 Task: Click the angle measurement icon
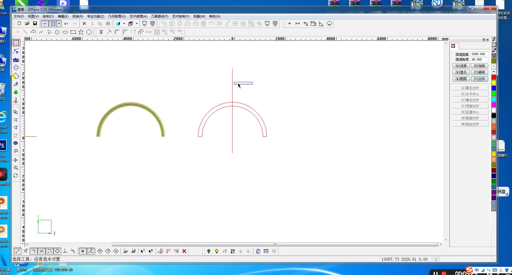[x=321, y=24]
